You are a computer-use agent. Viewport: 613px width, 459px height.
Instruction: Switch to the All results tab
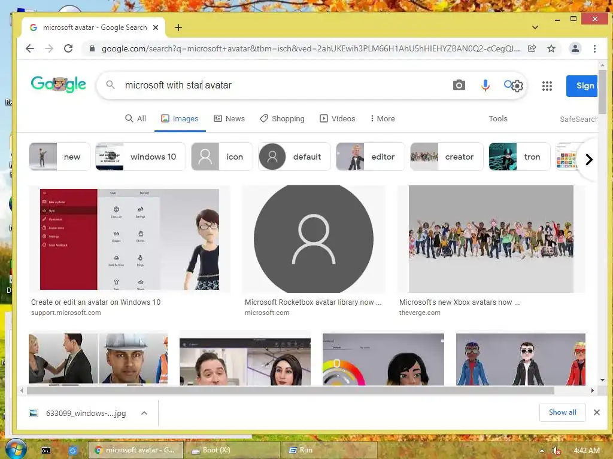pos(136,118)
